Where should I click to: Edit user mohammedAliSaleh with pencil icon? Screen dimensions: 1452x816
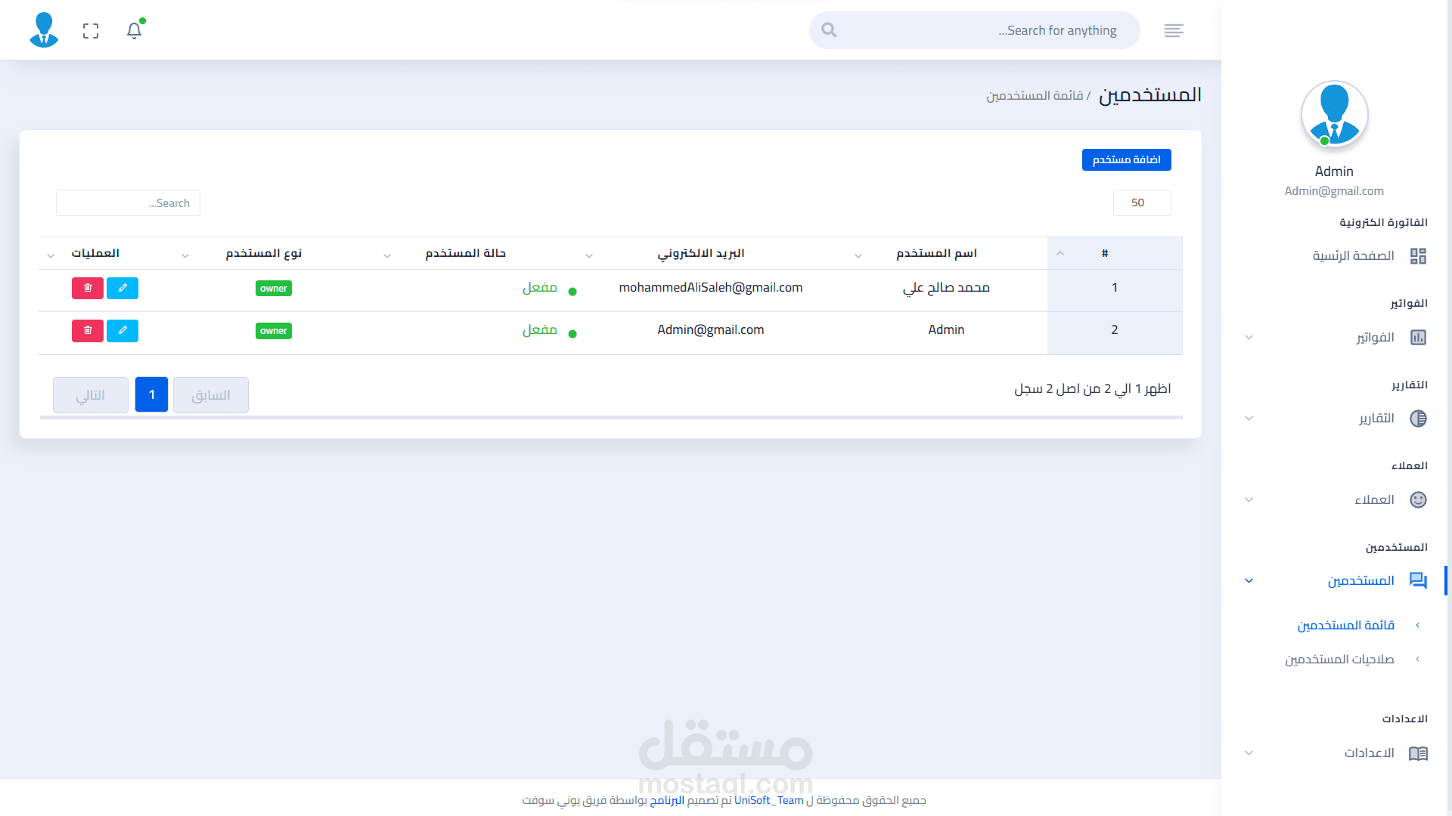[x=123, y=288]
